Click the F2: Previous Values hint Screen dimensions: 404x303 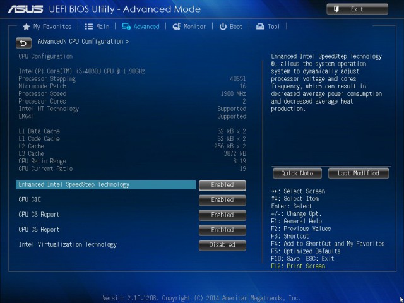pos(301,229)
